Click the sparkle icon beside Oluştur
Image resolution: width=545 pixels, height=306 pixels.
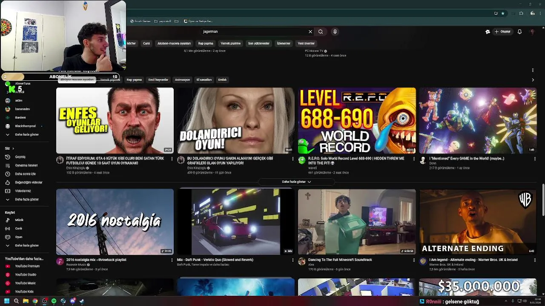pyautogui.click(x=488, y=31)
